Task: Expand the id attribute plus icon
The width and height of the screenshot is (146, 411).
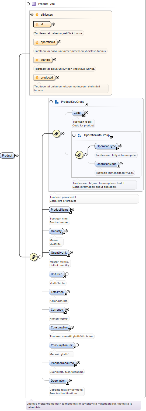Action: 53,24
